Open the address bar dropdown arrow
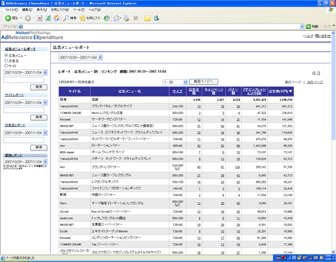The height and width of the screenshot is (262, 336). [x=302, y=26]
